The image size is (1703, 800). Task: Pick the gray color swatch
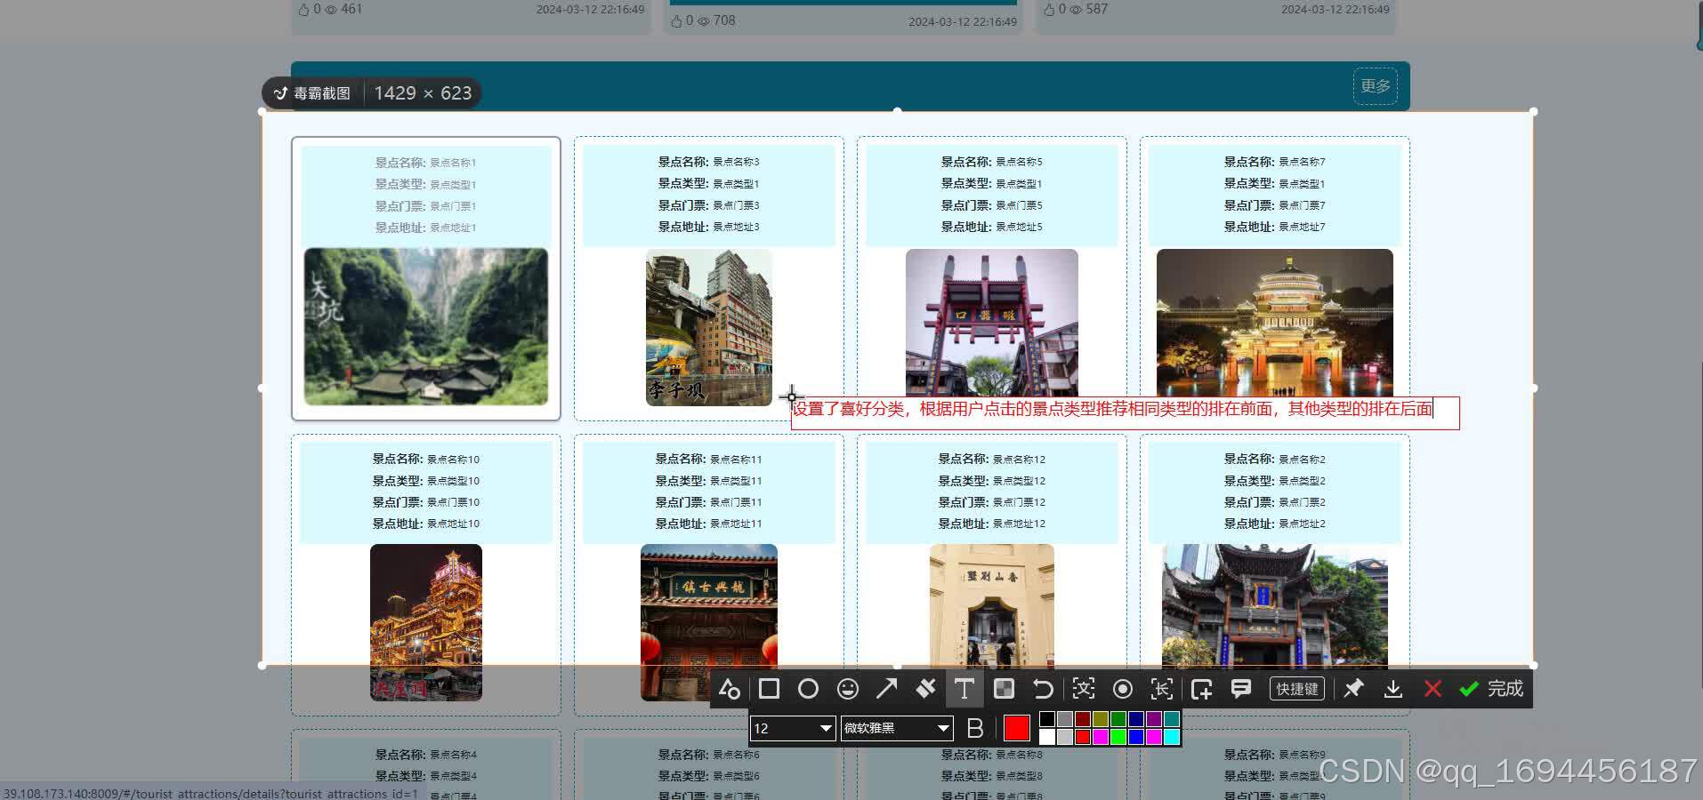[x=1065, y=719]
